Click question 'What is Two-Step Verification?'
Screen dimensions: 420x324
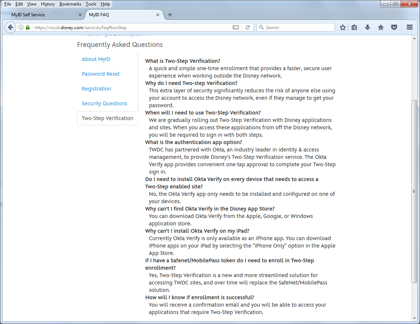(183, 61)
